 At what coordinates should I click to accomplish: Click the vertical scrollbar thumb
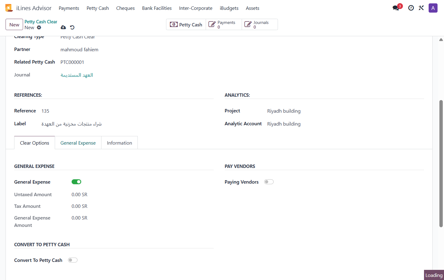(x=441, y=163)
